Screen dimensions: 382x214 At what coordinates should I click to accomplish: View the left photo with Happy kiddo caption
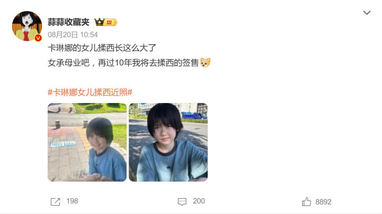87,142
